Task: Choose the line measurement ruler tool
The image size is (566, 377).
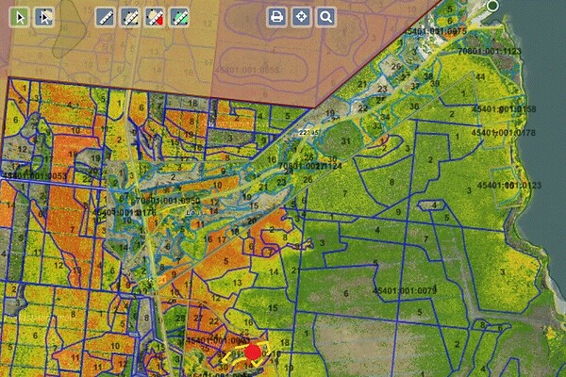Action: coord(107,17)
